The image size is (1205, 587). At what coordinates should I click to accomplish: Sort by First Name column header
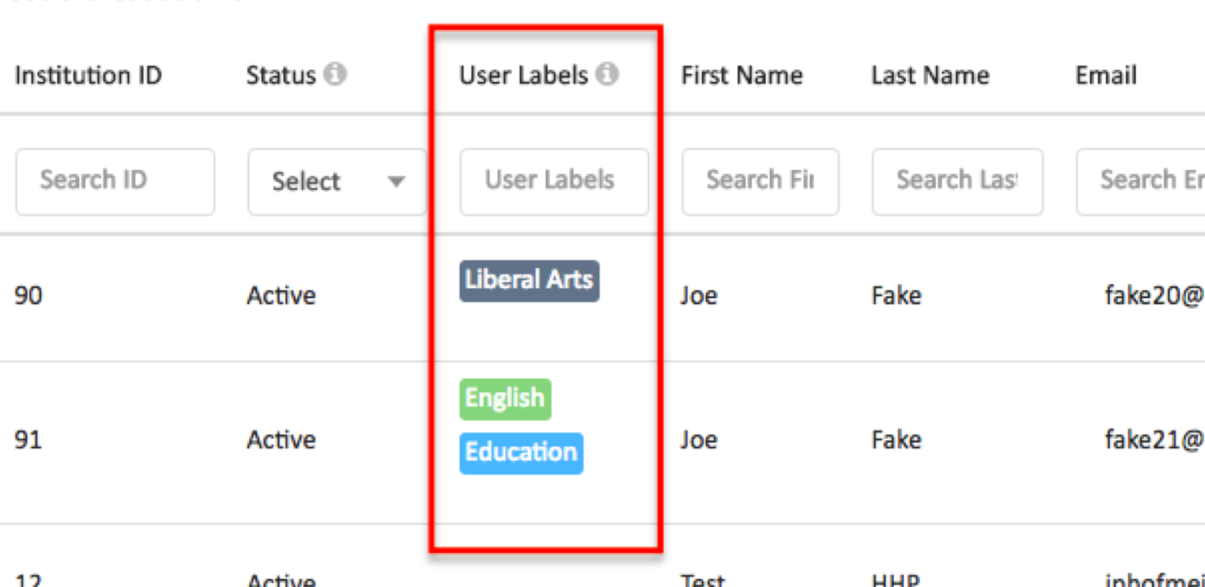[742, 75]
